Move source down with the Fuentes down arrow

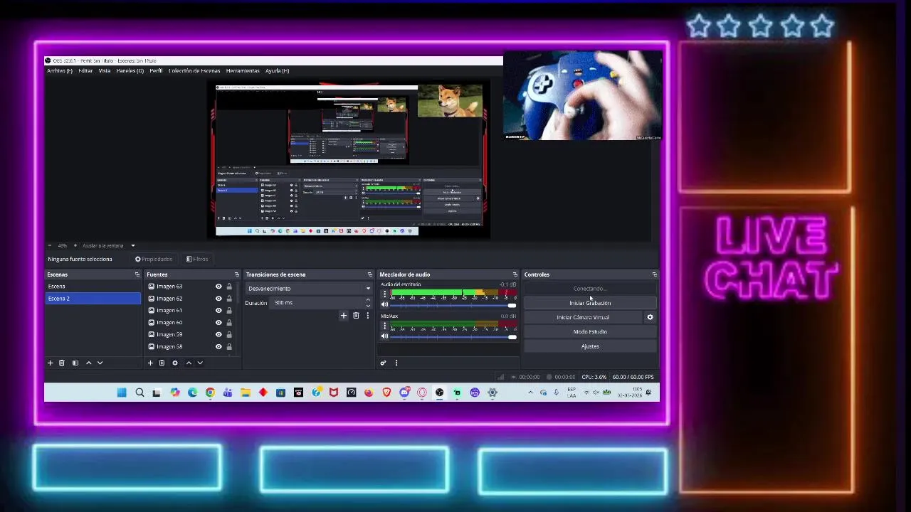[200, 363]
